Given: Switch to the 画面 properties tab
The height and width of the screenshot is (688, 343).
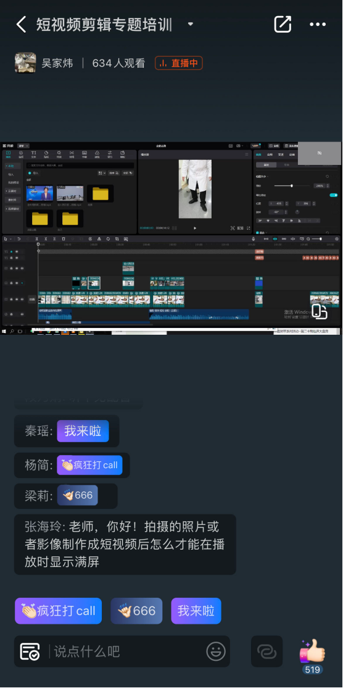Looking at the screenshot, I should pos(258,154).
